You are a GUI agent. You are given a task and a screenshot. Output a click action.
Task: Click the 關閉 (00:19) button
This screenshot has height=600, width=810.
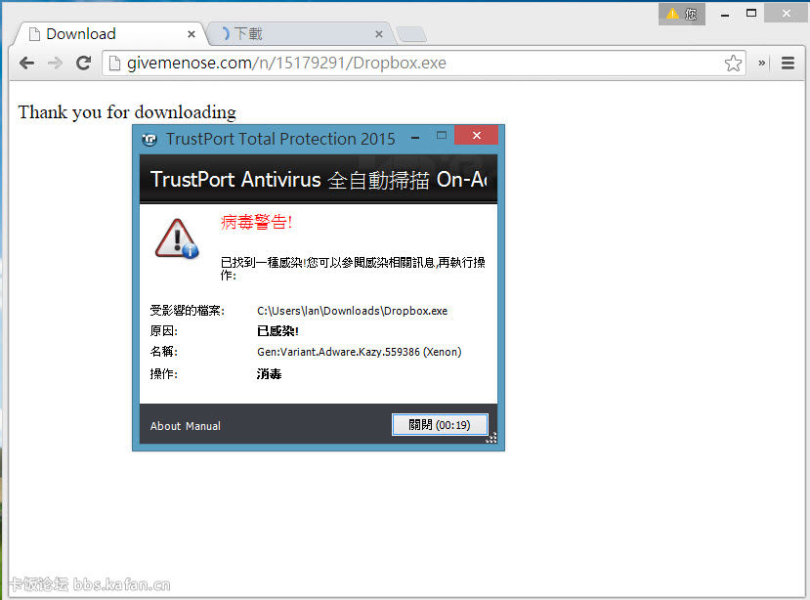click(440, 425)
